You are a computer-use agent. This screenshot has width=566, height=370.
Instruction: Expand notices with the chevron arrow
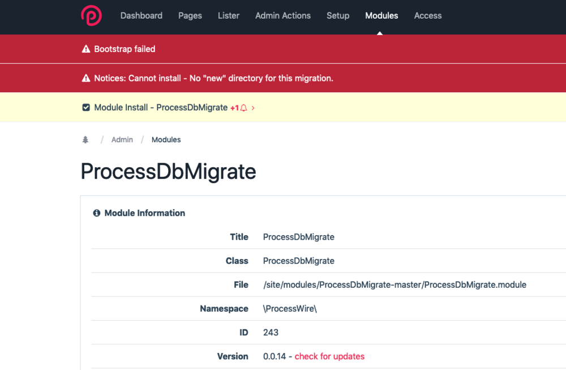[253, 108]
